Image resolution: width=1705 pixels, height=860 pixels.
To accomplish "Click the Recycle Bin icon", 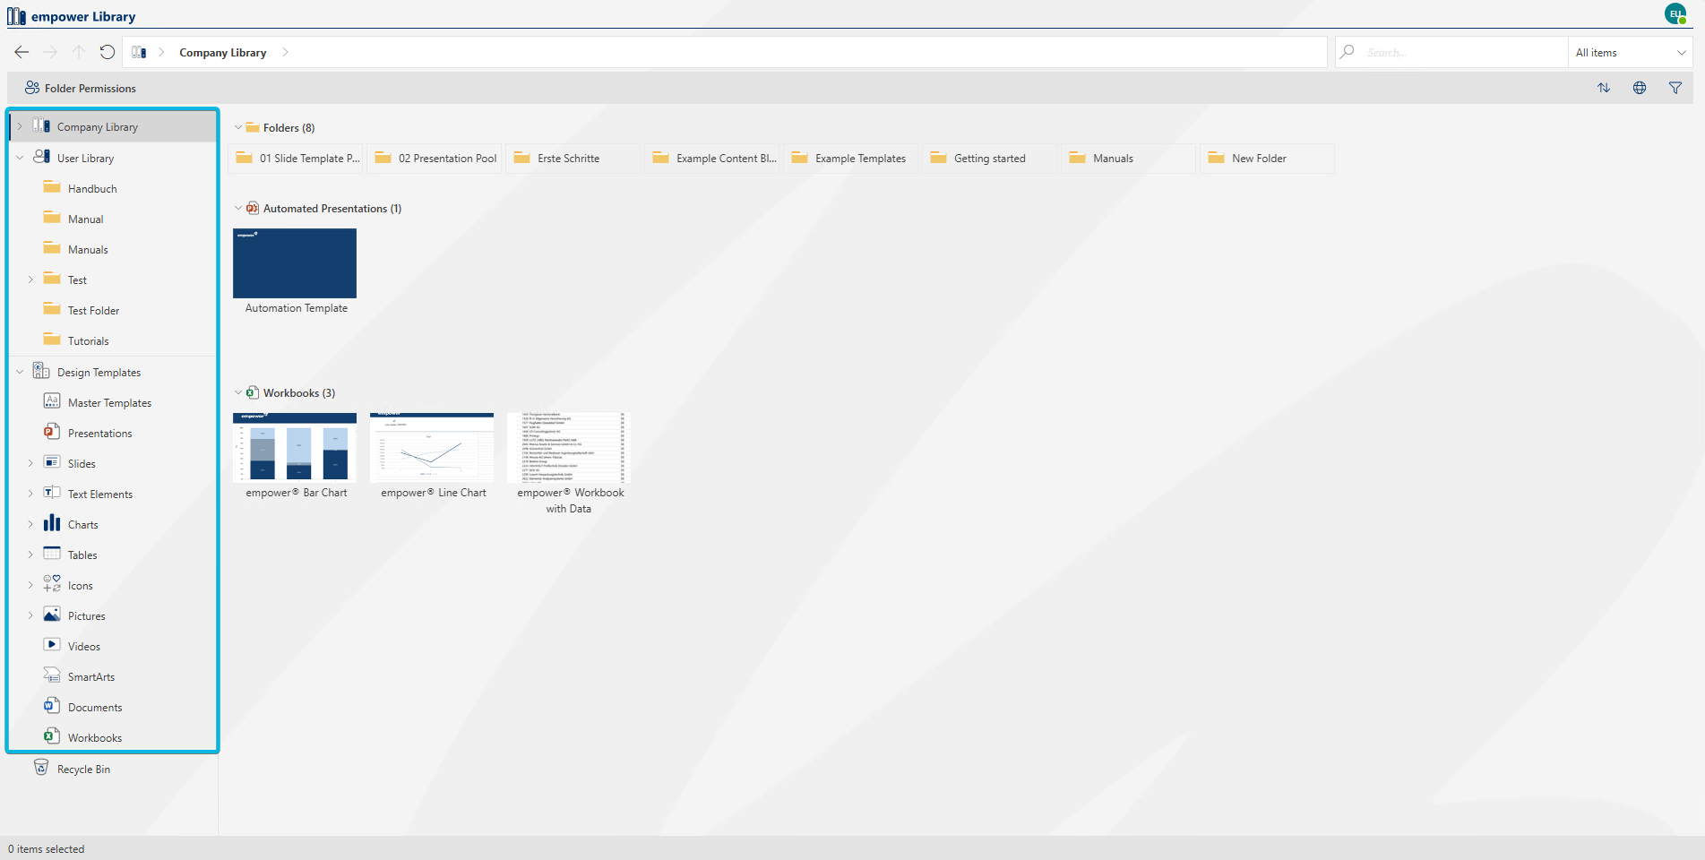I will pyautogui.click(x=41, y=768).
